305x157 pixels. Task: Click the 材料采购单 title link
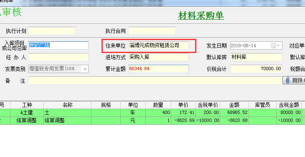click(x=201, y=15)
